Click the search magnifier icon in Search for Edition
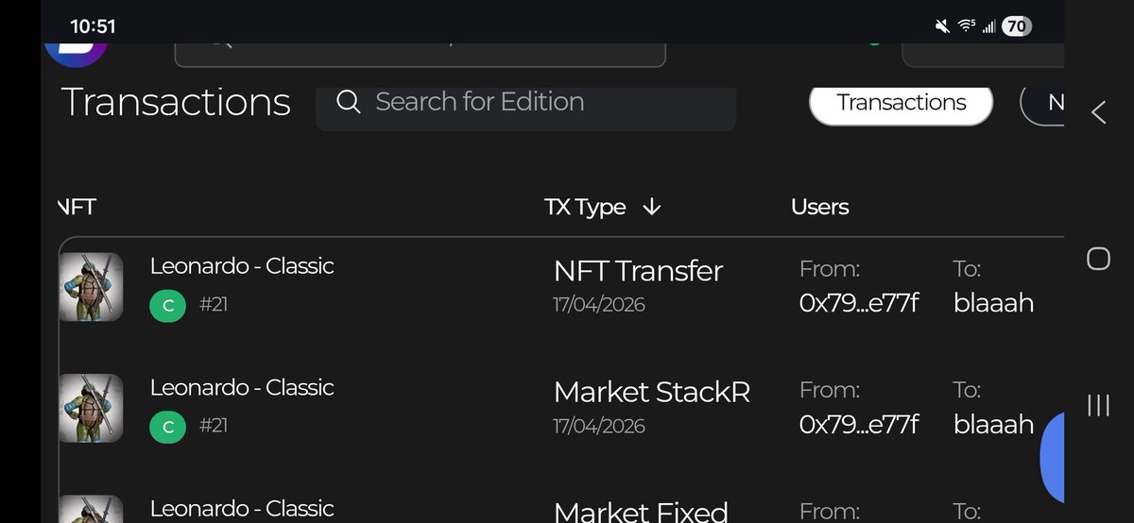This screenshot has height=523, width=1134. pyautogui.click(x=349, y=102)
